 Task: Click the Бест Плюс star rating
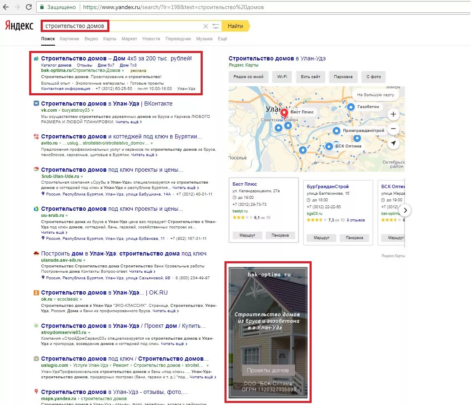(243, 217)
